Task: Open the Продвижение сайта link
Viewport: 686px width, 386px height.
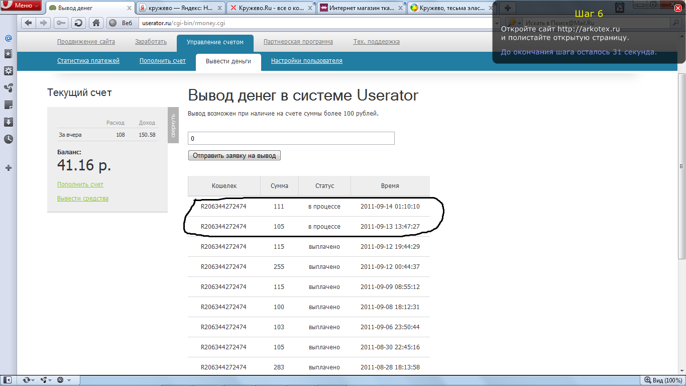Action: (x=86, y=42)
